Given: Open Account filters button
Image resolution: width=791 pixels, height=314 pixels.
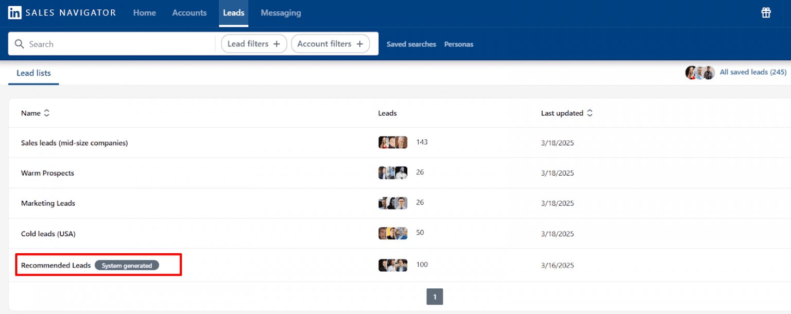Looking at the screenshot, I should point(330,44).
